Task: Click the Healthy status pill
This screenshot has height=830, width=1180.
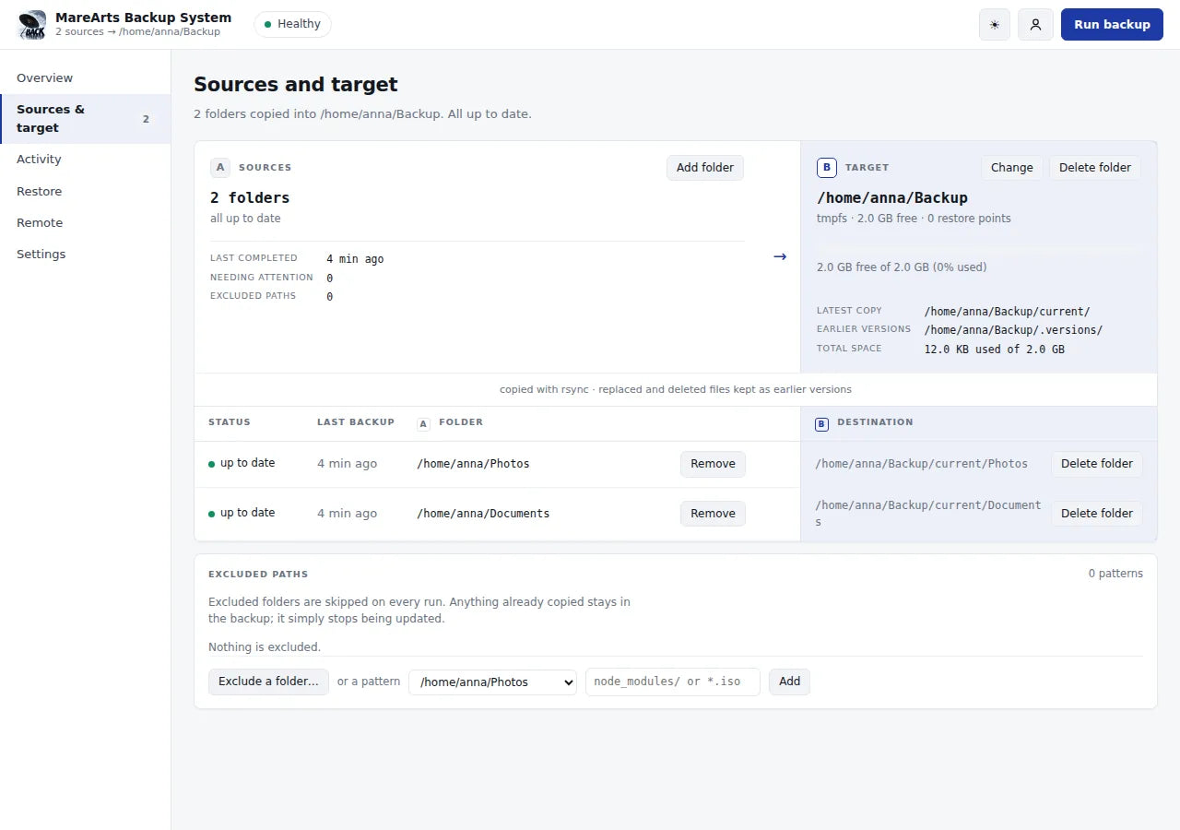Action: (292, 24)
